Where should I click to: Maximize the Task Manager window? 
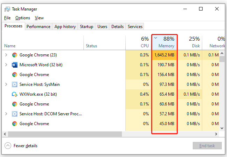pos(201,9)
